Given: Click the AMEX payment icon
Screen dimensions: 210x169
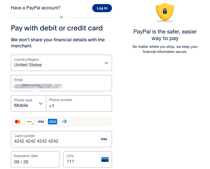Looking at the screenshot, I should coord(52,122).
